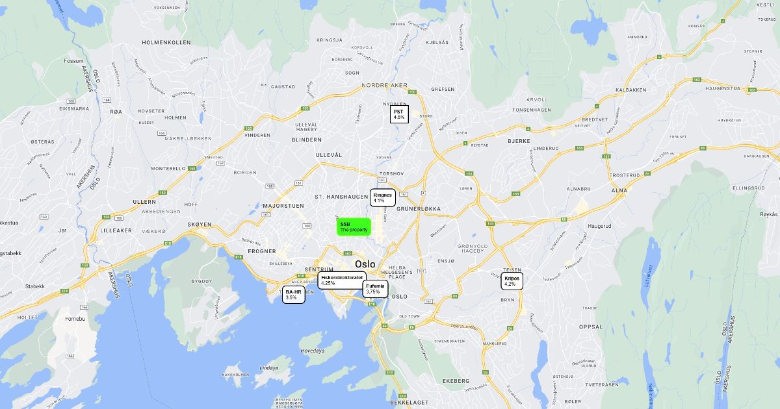The image size is (780, 409).
Task: Open the BA-HR 3.5% marker
Action: (x=294, y=295)
